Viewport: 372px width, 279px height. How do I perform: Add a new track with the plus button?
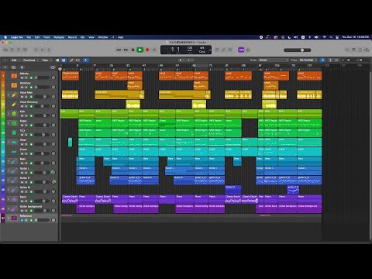tap(5, 67)
